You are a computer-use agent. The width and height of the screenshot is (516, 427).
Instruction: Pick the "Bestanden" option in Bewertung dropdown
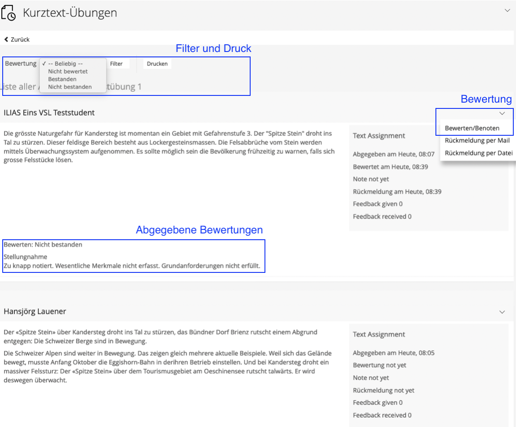pos(62,79)
